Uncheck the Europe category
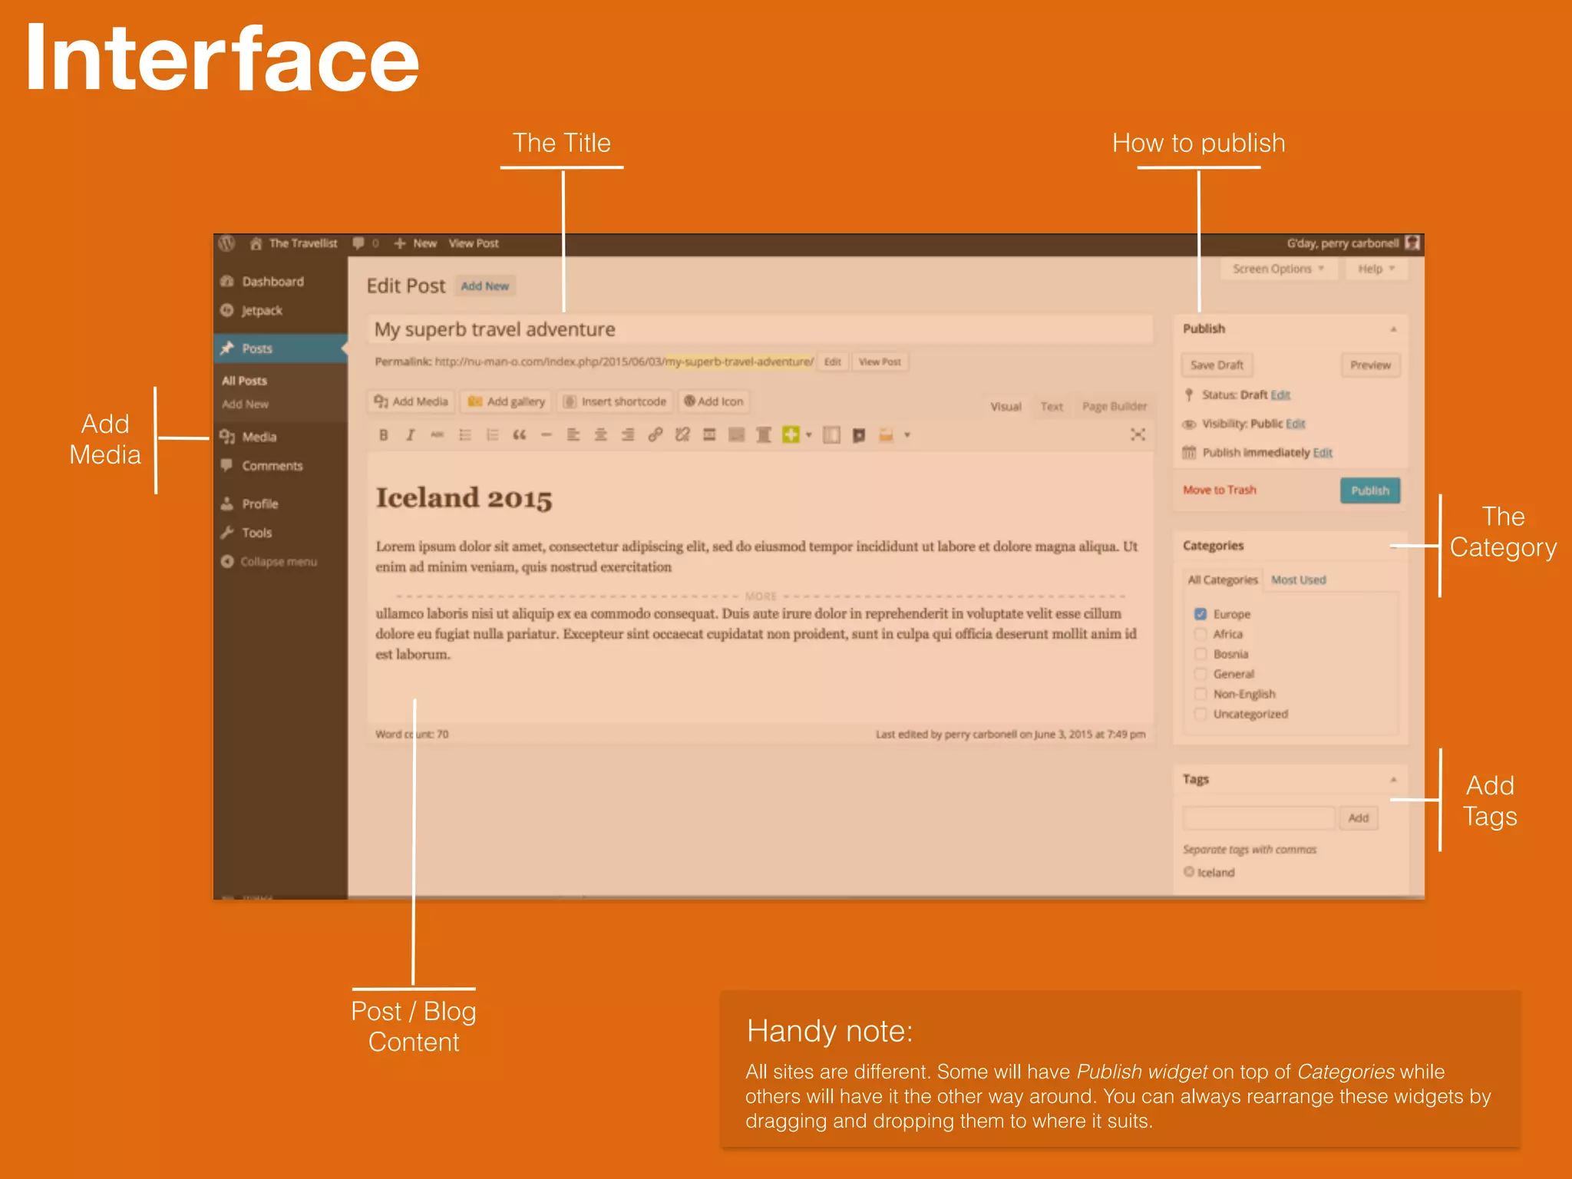This screenshot has height=1179, width=1572. click(x=1200, y=614)
